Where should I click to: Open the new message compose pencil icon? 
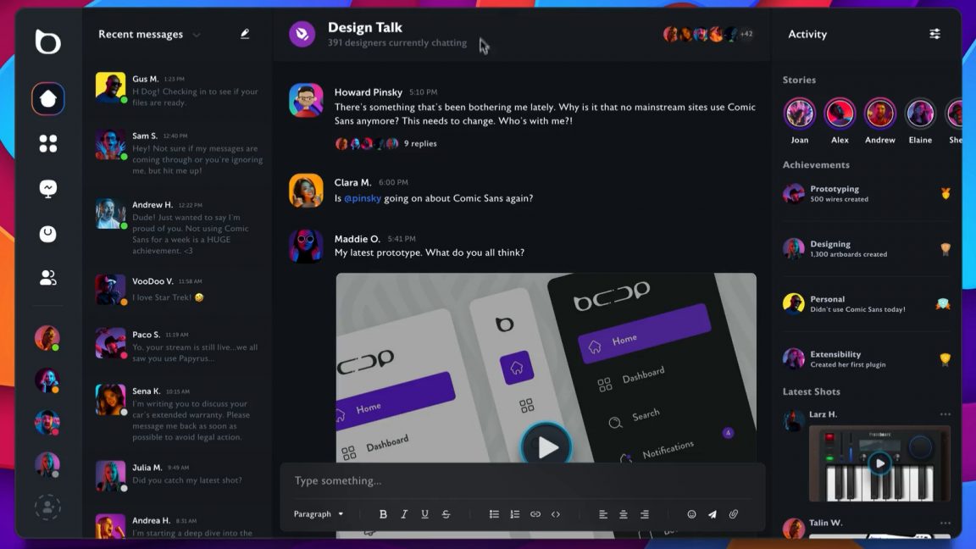point(245,34)
